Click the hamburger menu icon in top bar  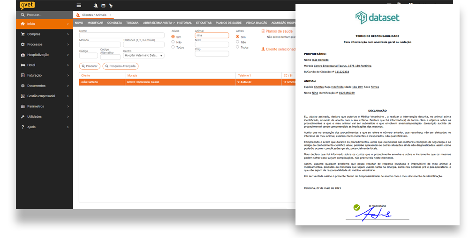coord(78,6)
